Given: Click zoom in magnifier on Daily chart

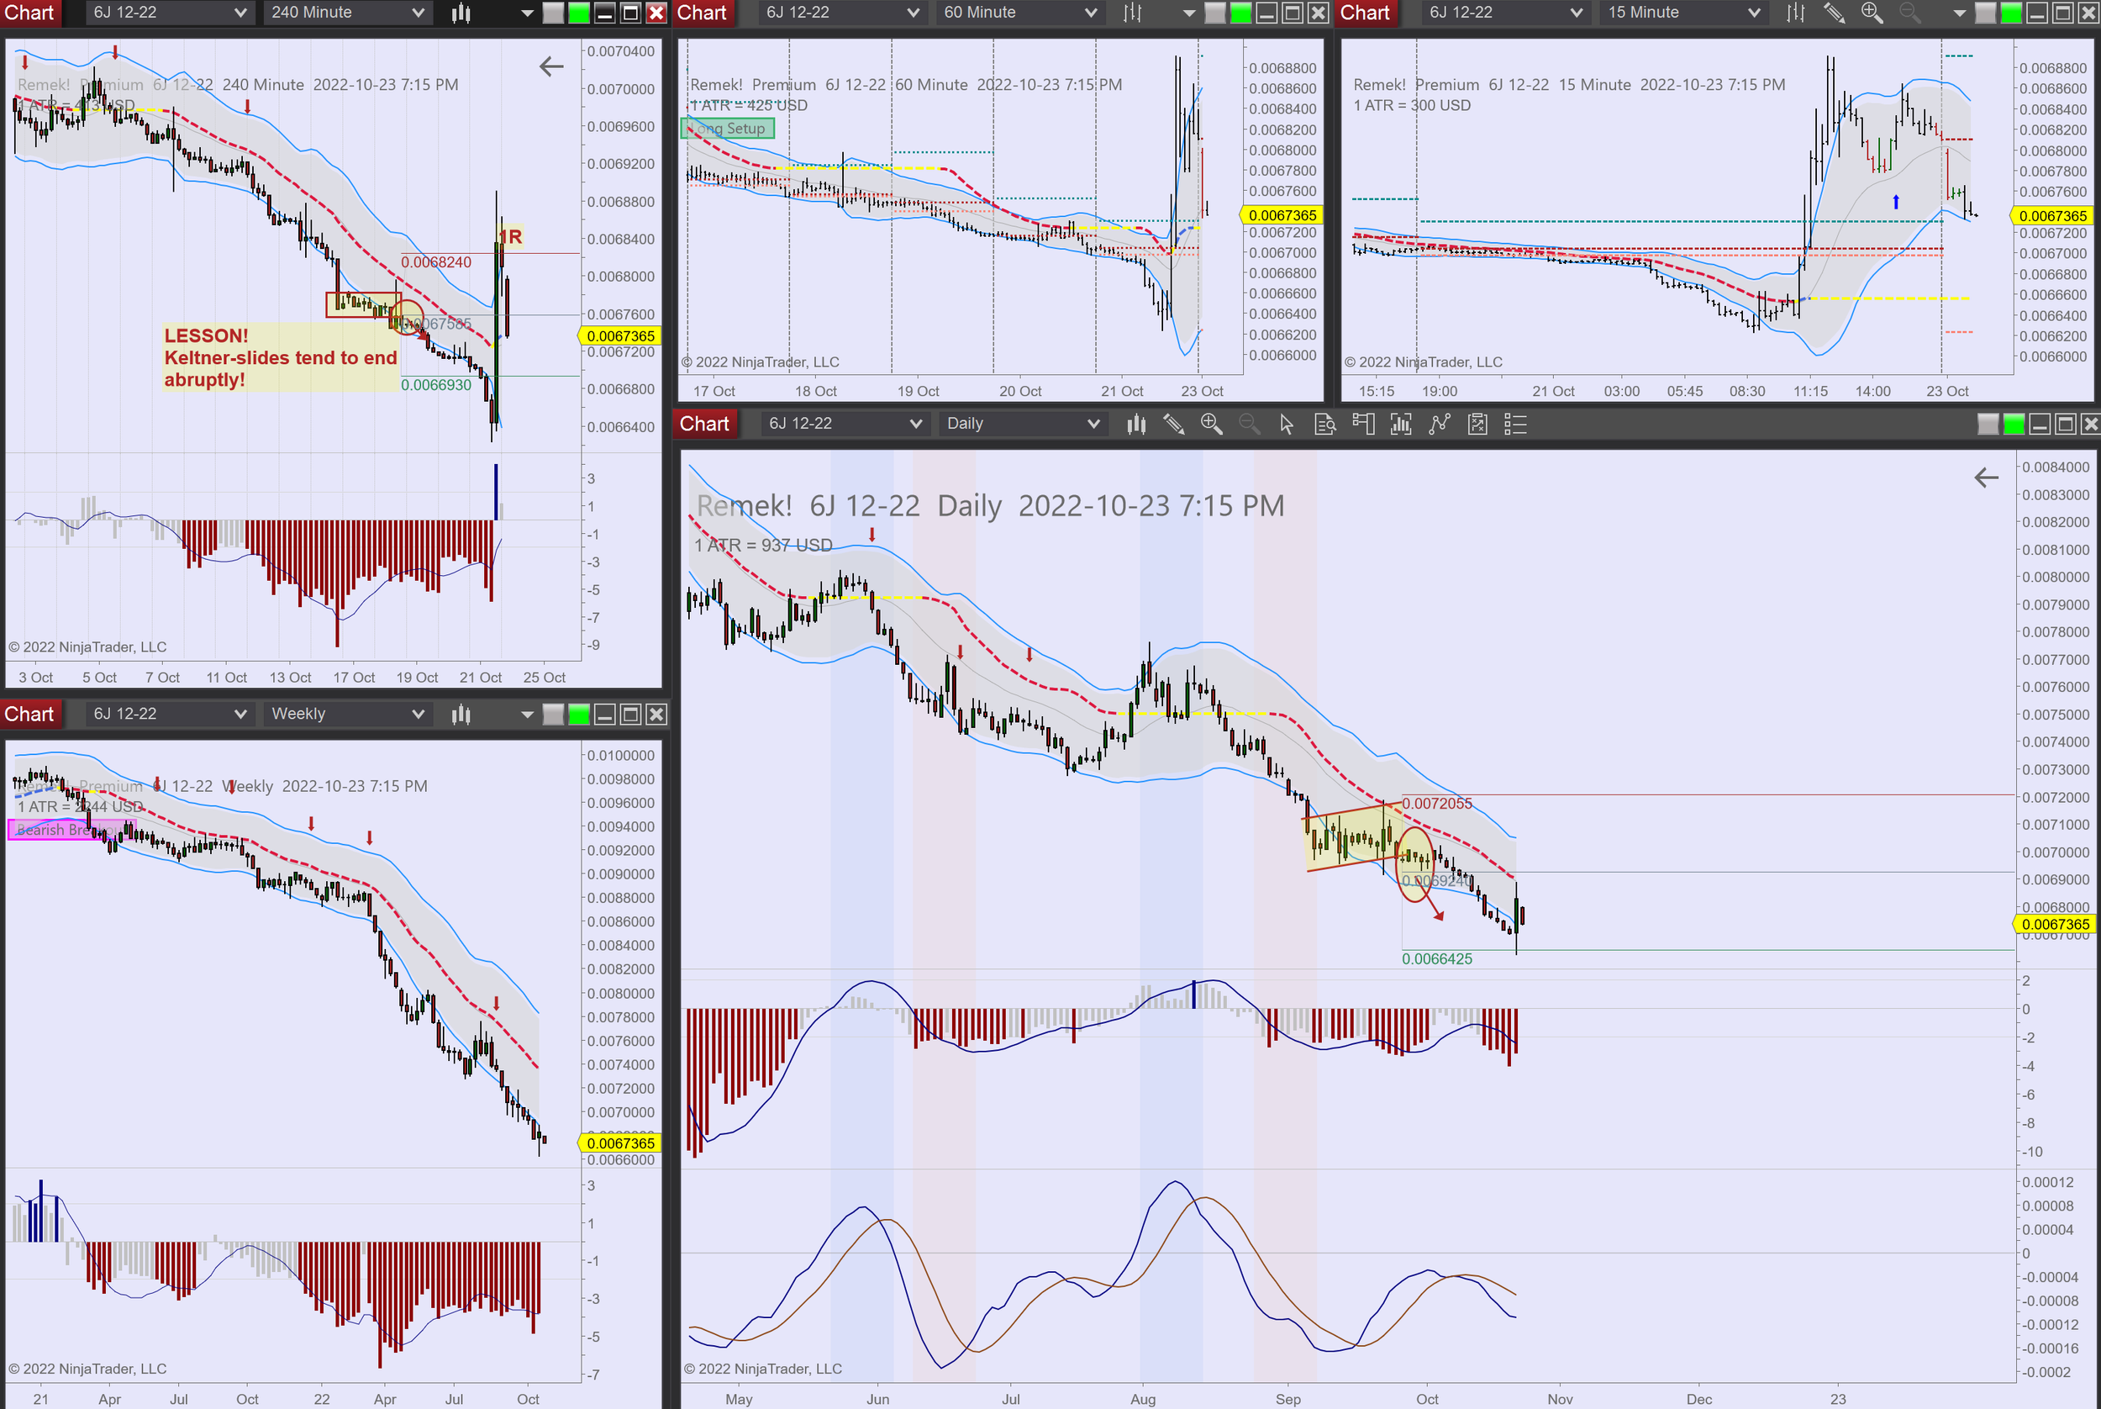Looking at the screenshot, I should tap(1211, 425).
